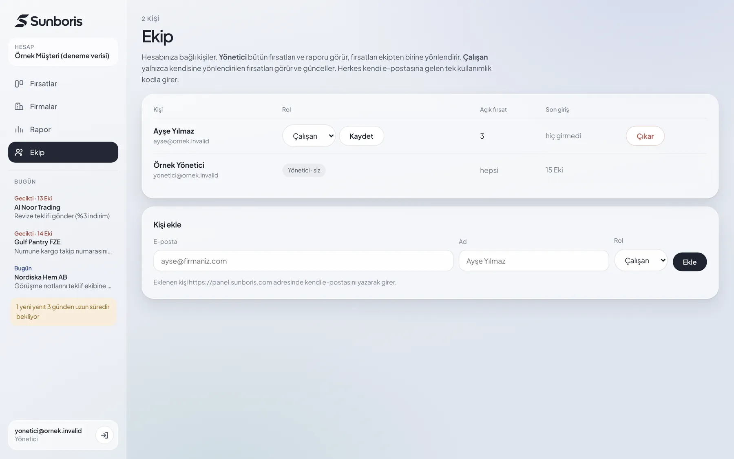Open role dropdown for Ayşe Yılmaz

(309, 136)
